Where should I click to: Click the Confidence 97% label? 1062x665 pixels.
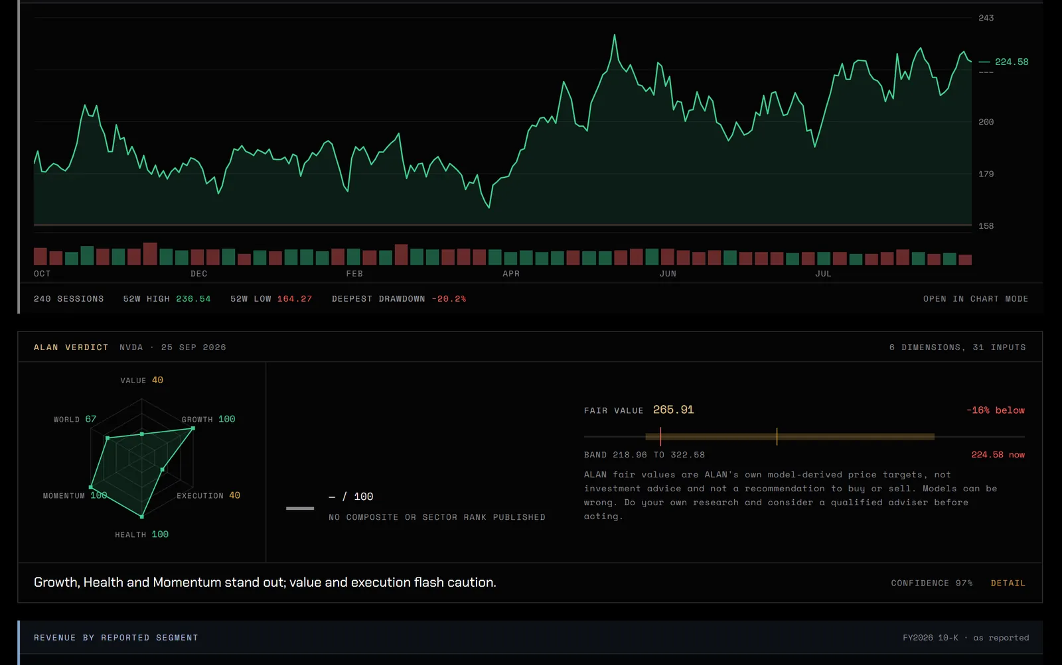pos(932,583)
